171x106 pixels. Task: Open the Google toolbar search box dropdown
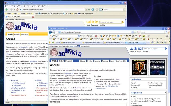(79, 36)
